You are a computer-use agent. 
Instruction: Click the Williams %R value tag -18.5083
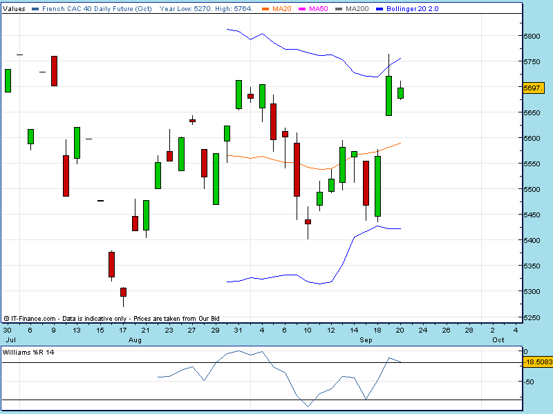click(538, 362)
